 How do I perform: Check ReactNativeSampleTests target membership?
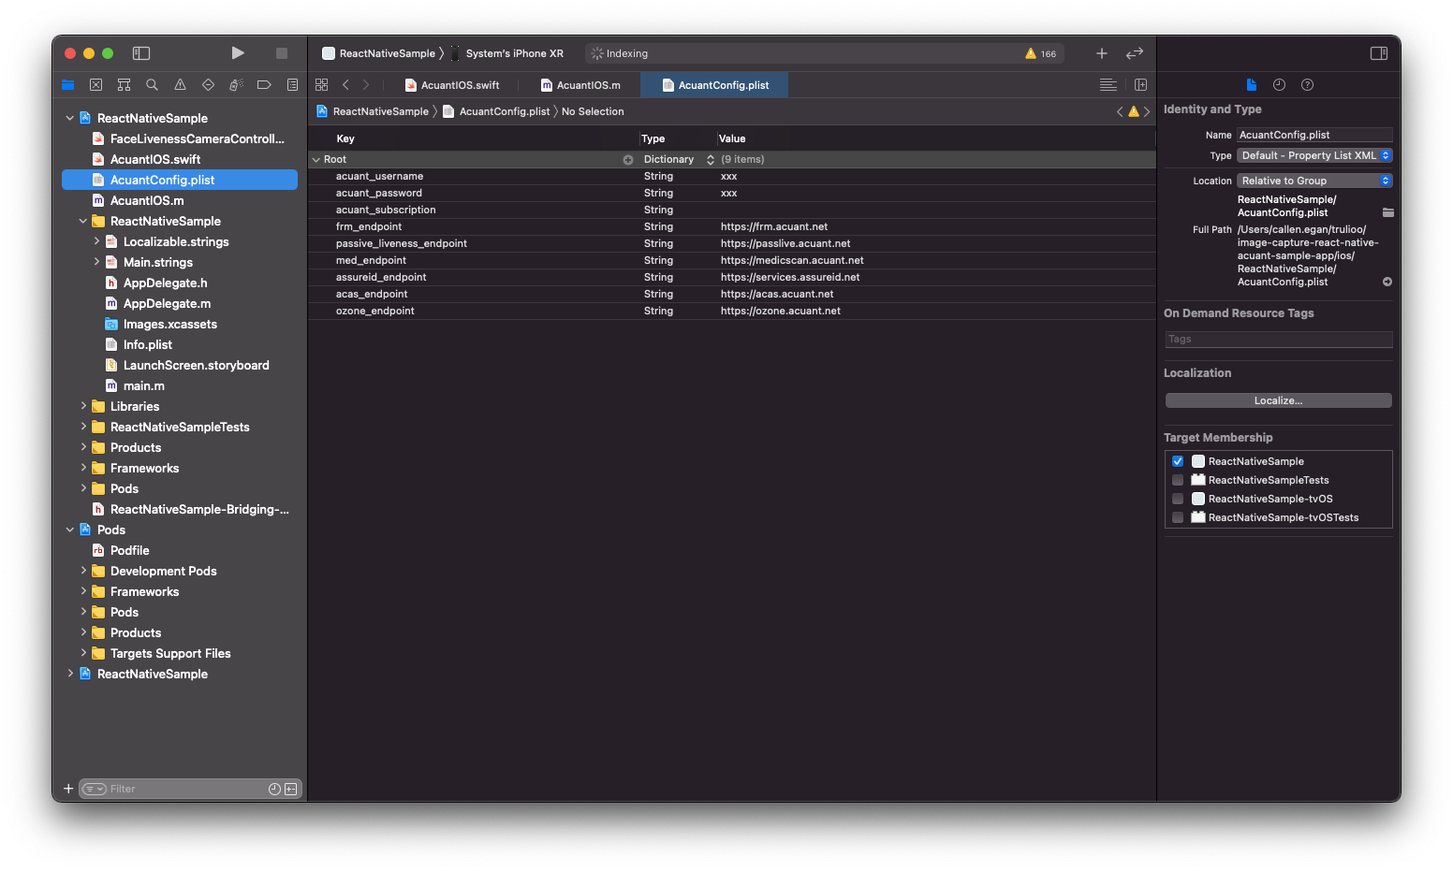1178,480
